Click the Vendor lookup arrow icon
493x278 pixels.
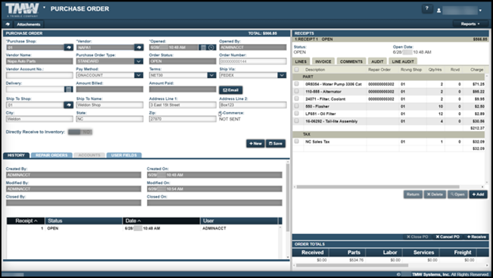[139, 47]
